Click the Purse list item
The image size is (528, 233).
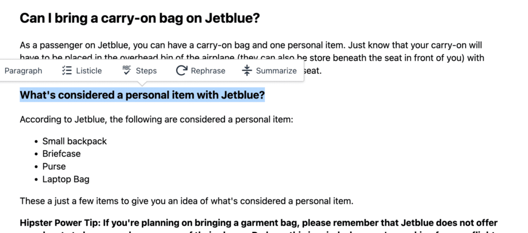[x=54, y=167]
